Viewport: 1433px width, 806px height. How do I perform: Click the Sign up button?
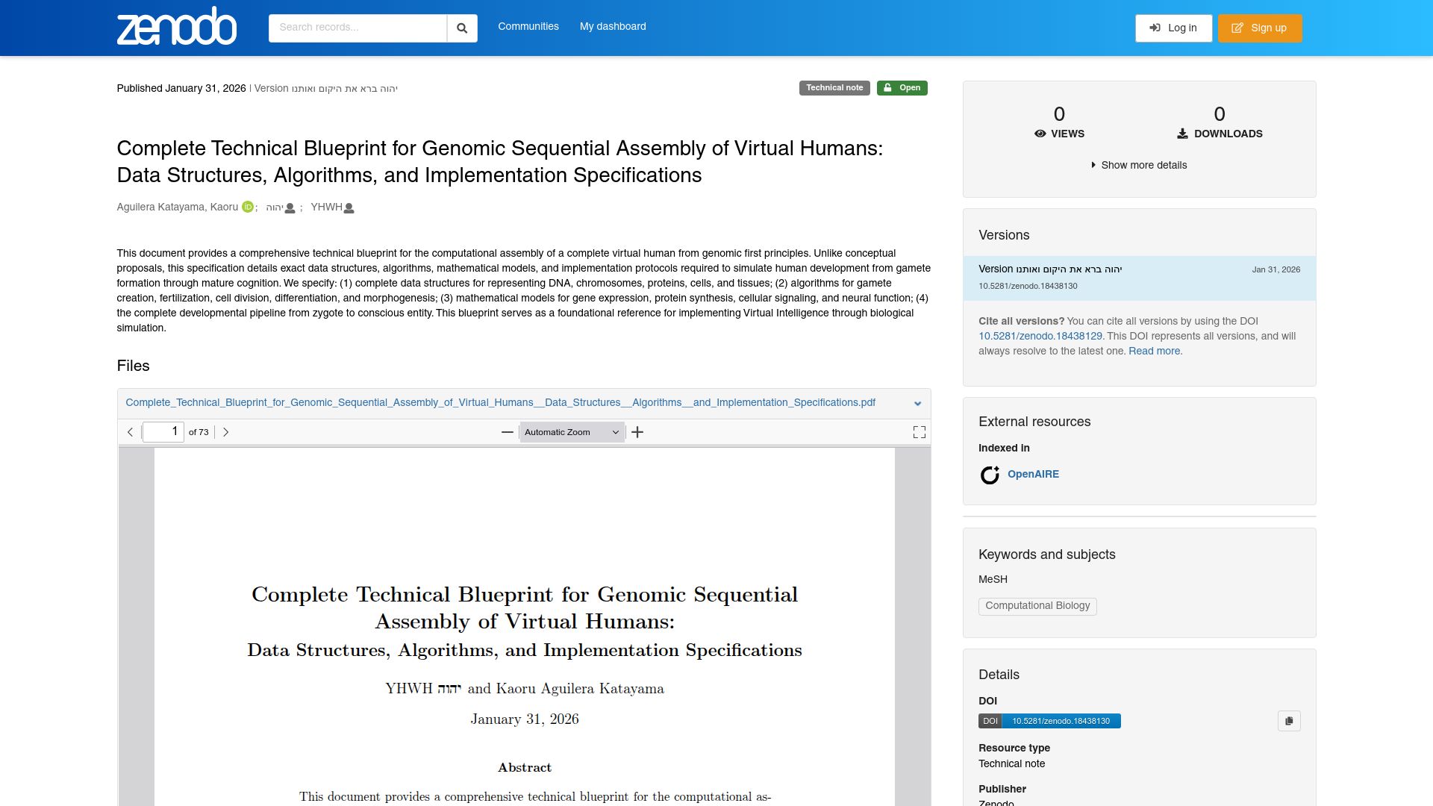[x=1260, y=28]
